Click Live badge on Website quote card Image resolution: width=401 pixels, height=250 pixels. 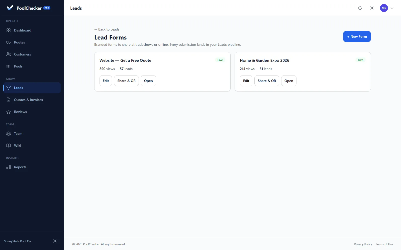(x=220, y=60)
